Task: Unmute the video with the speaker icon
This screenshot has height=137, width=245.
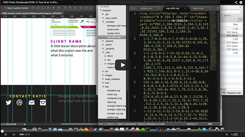Action: 14,135
